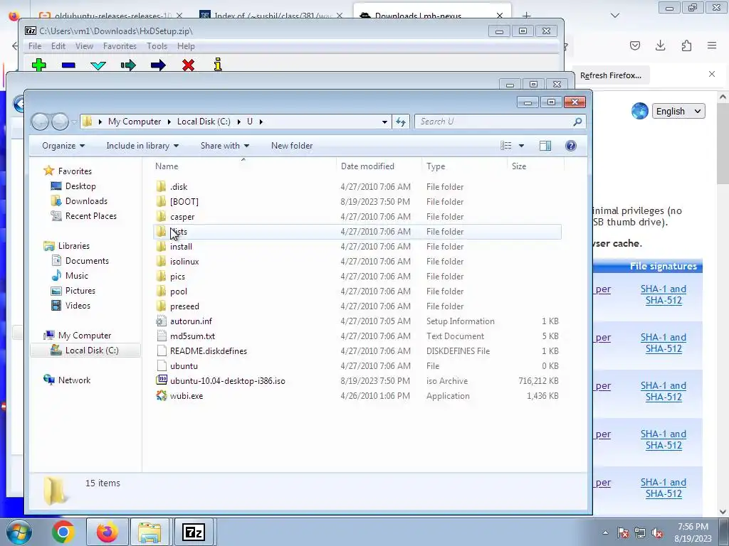Viewport: 729px width, 546px height.
Task: Click the Name column header
Action: coord(167,166)
